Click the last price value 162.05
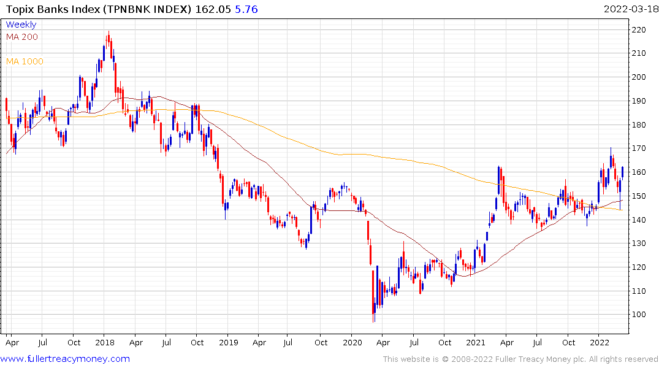This screenshot has width=659, height=368. 213,9
